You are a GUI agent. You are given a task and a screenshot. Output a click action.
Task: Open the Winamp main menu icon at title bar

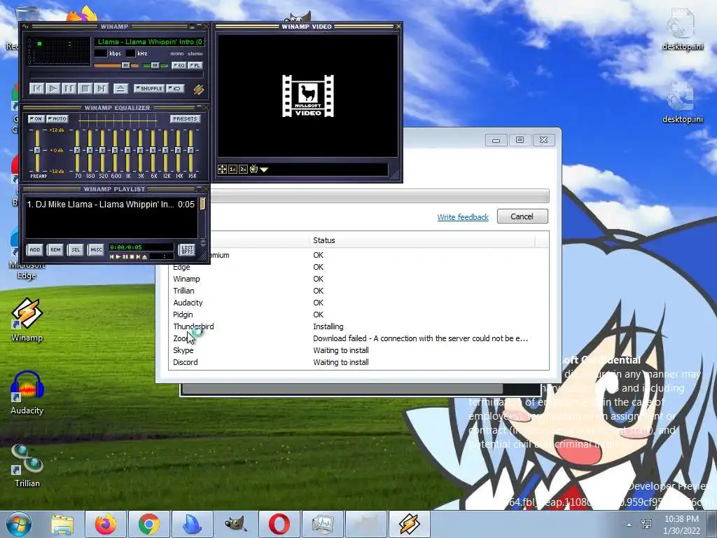click(26, 27)
